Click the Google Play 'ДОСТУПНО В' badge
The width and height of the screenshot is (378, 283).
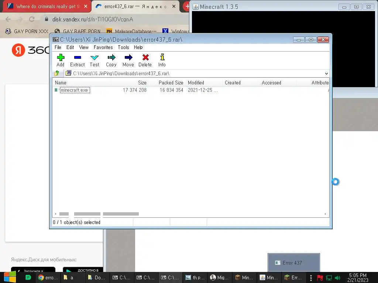click(x=83, y=270)
